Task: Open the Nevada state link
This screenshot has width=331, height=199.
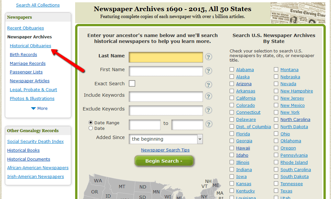Action: coord(288,84)
